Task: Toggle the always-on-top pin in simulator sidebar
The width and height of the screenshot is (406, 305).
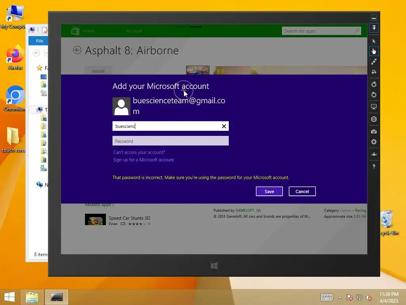Action: click(374, 28)
